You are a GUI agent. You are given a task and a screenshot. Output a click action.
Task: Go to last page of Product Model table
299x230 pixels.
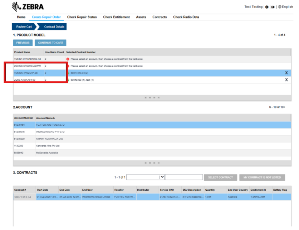pyautogui.click(x=159, y=97)
